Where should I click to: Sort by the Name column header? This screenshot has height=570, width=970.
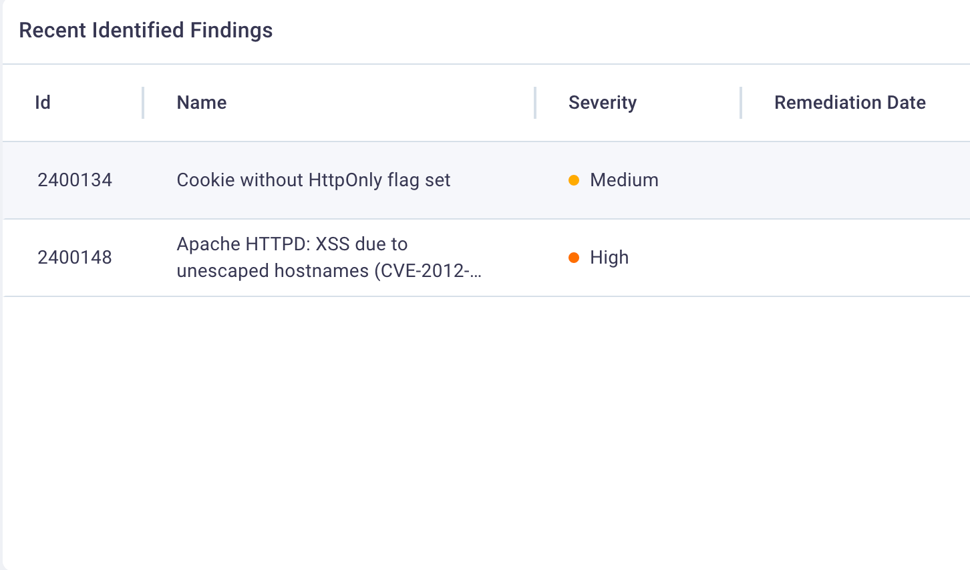click(x=202, y=103)
